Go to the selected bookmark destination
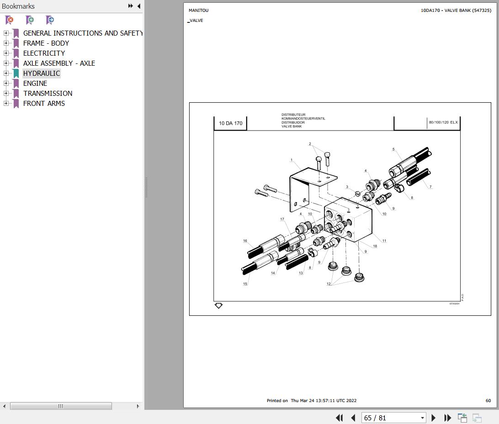This screenshot has height=424, width=499. pyautogui.click(x=49, y=20)
